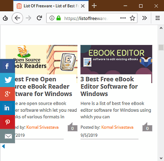Maximize the browser window
This screenshot has height=161, width=164.
coord(141,6)
